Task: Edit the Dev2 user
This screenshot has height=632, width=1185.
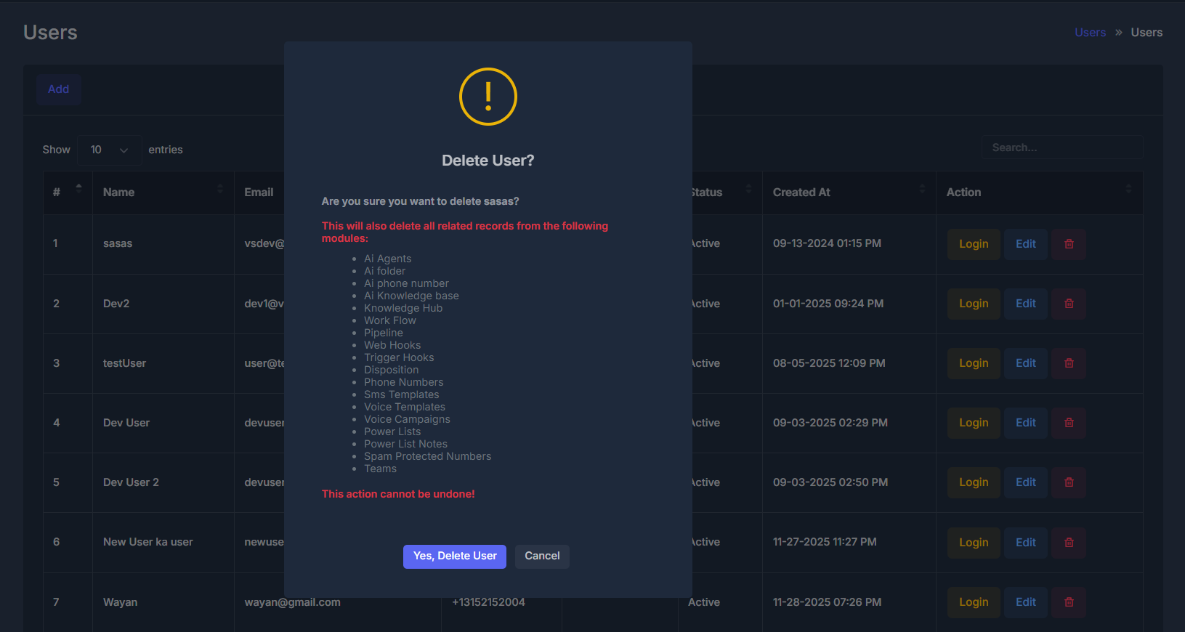Action: (1026, 304)
